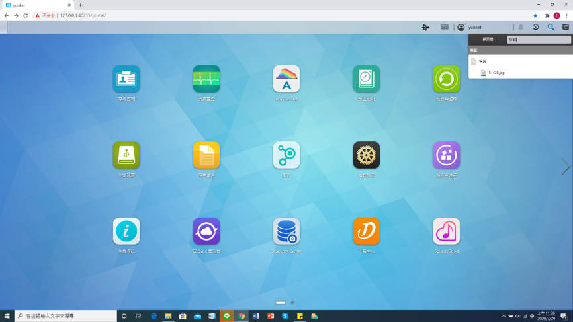Open Task View on the taskbar
573x322 pixels.
click(x=138, y=316)
